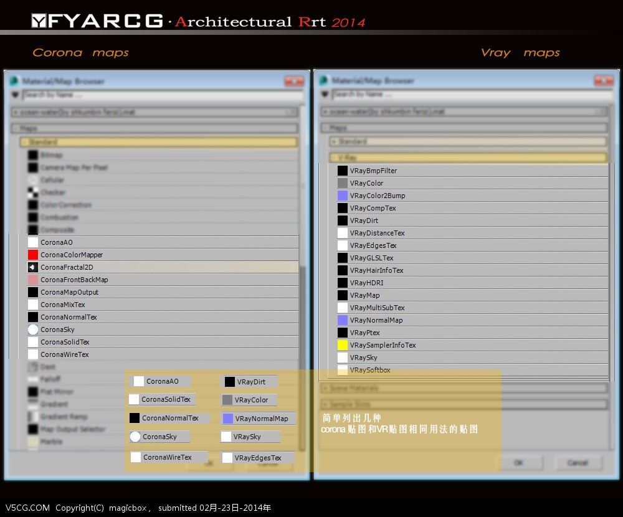
Task: Select the VRayHairInfoTex entry
Action: tap(472, 270)
